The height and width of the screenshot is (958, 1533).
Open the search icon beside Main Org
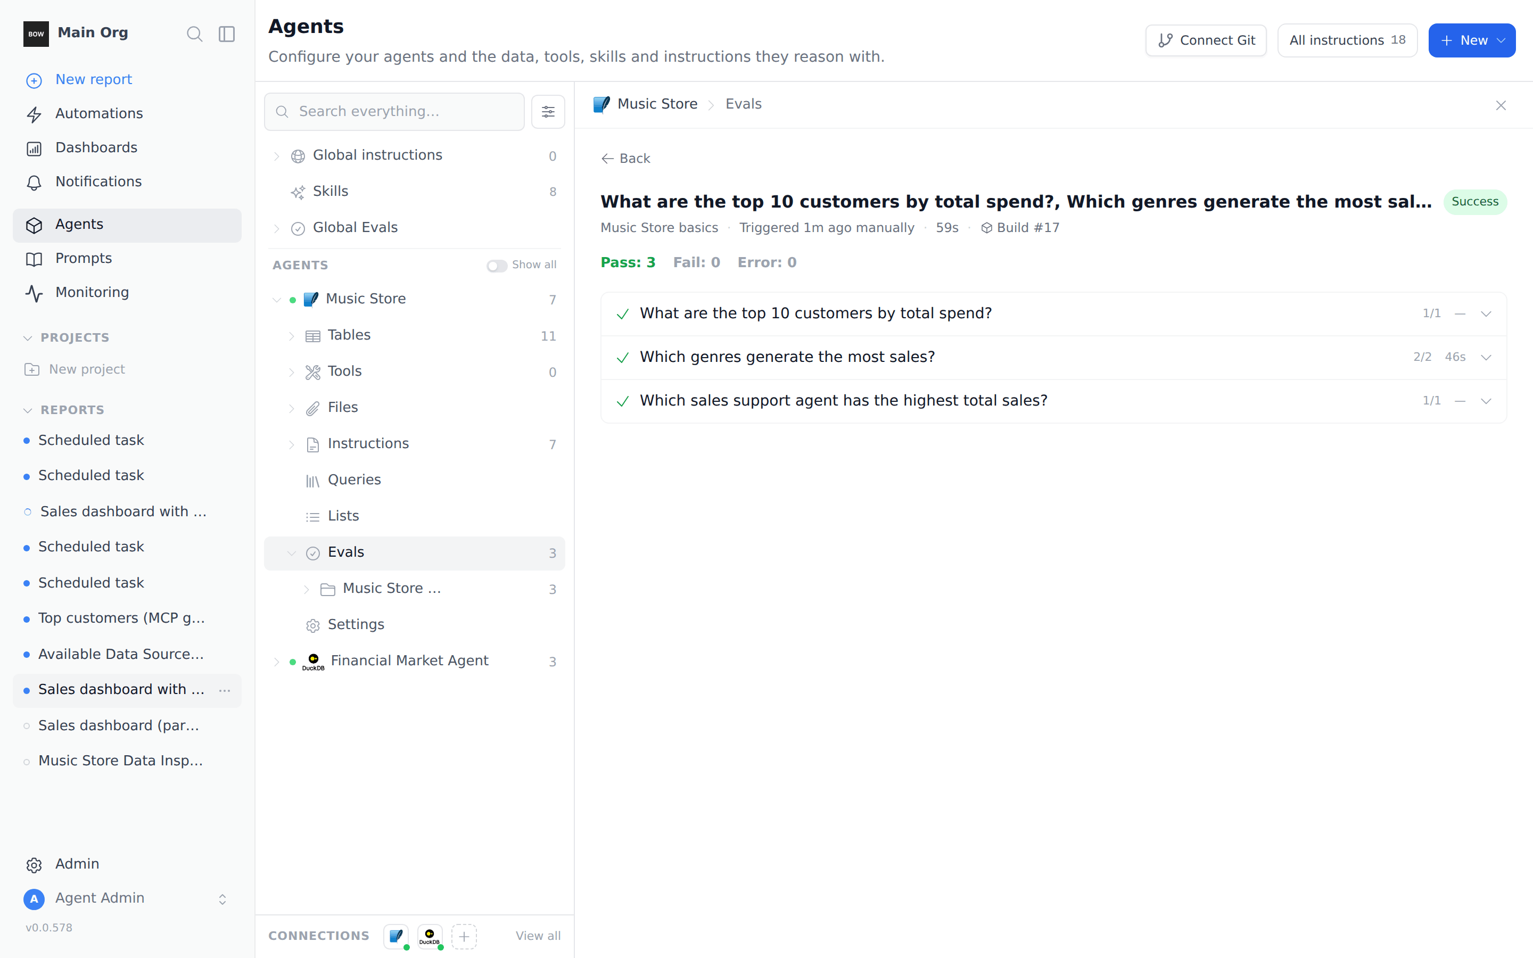click(x=194, y=34)
